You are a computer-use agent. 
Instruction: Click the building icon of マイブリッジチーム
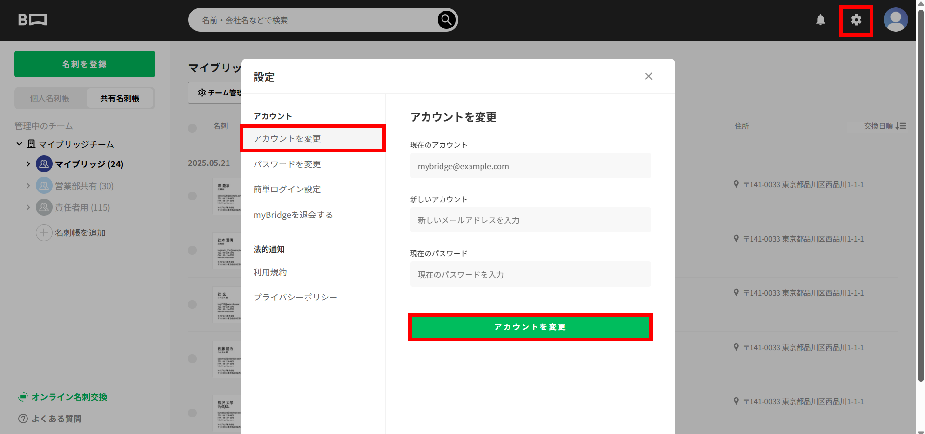(31, 144)
